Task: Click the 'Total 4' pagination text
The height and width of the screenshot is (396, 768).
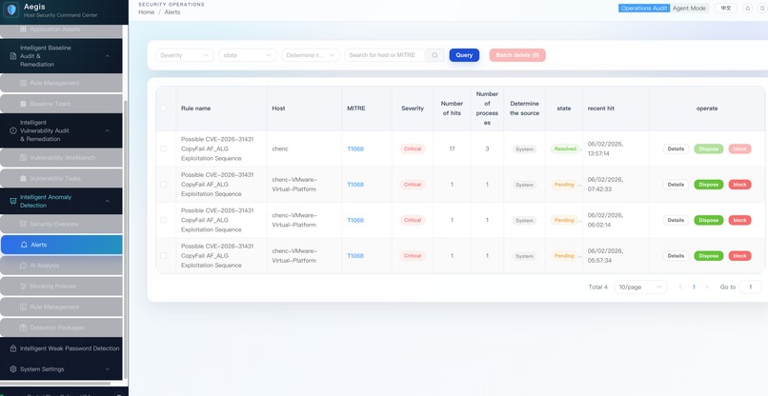Action: [598, 287]
